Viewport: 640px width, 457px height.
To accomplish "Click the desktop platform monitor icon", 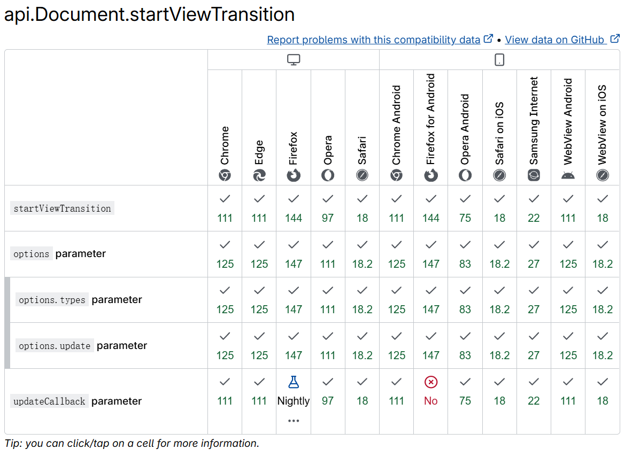I will [x=294, y=60].
